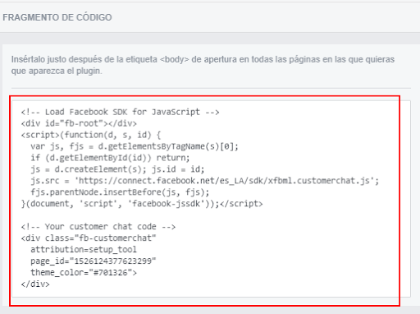Click the 'Insértalo justo después' instruction text
This screenshot has width=420, height=314.
pos(203,65)
